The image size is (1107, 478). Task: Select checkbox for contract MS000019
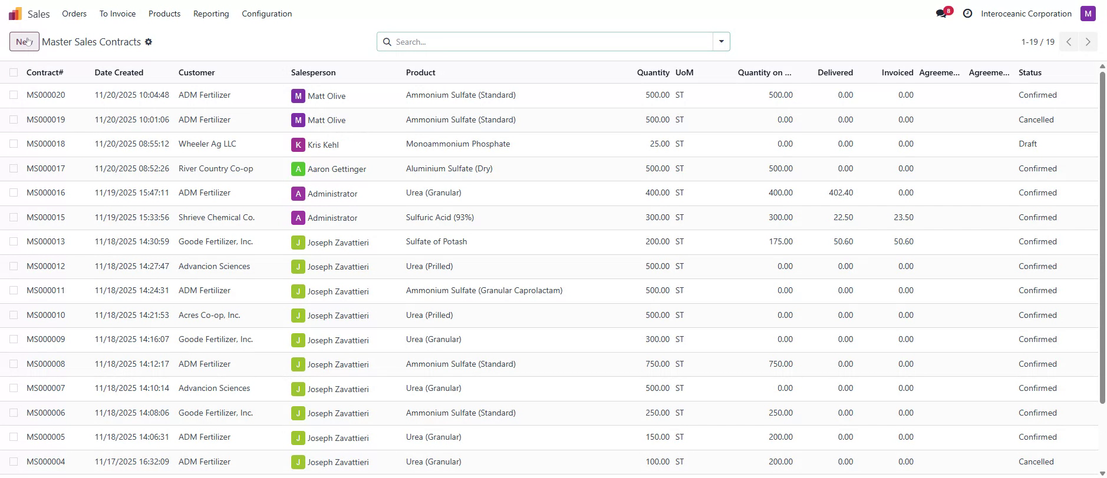pyautogui.click(x=14, y=119)
